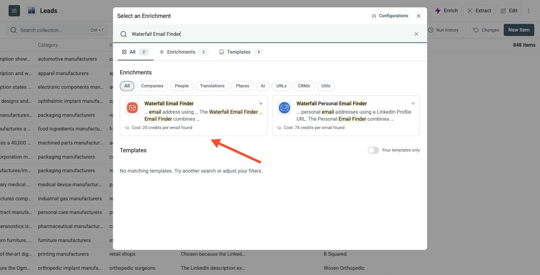Switch to the Enrichments tab

tap(184, 52)
